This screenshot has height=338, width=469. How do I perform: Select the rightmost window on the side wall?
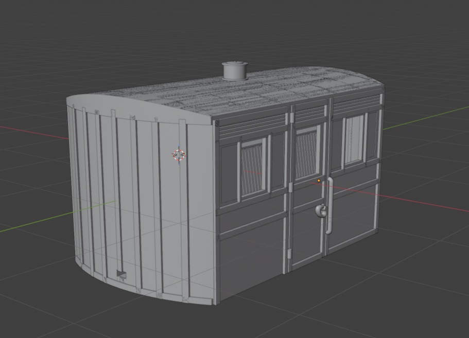pos(354,140)
